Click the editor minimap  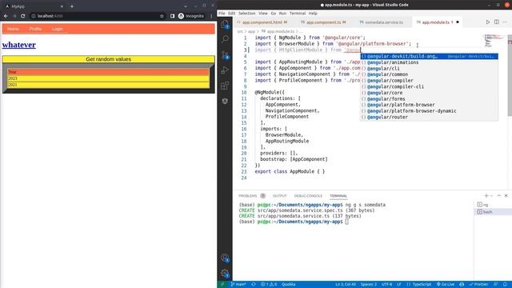click(494, 41)
